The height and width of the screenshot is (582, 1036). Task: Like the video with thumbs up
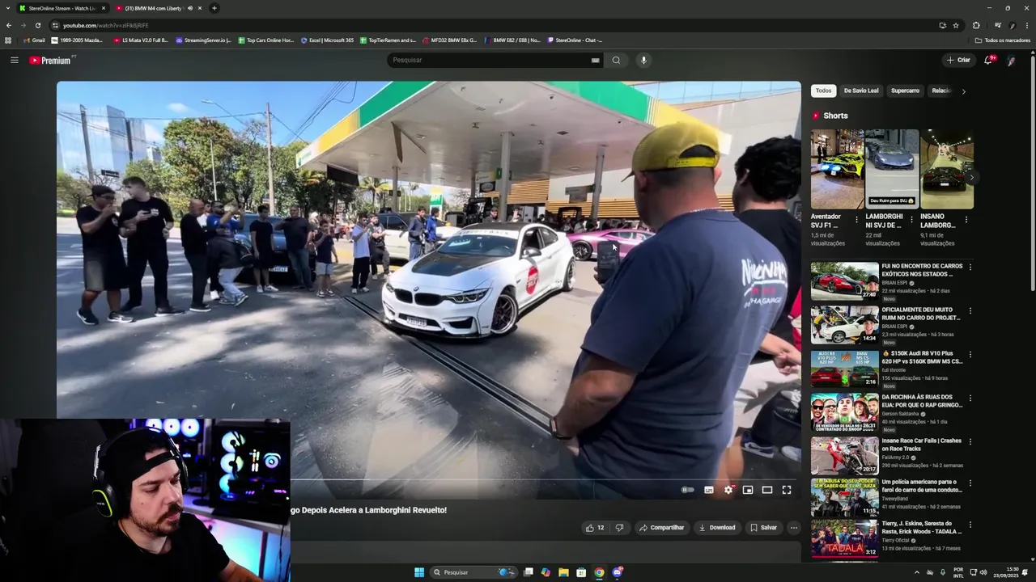[x=595, y=528]
